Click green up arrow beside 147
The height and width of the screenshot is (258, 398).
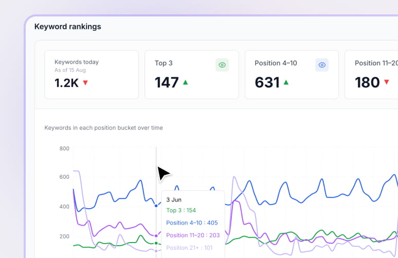185,82
